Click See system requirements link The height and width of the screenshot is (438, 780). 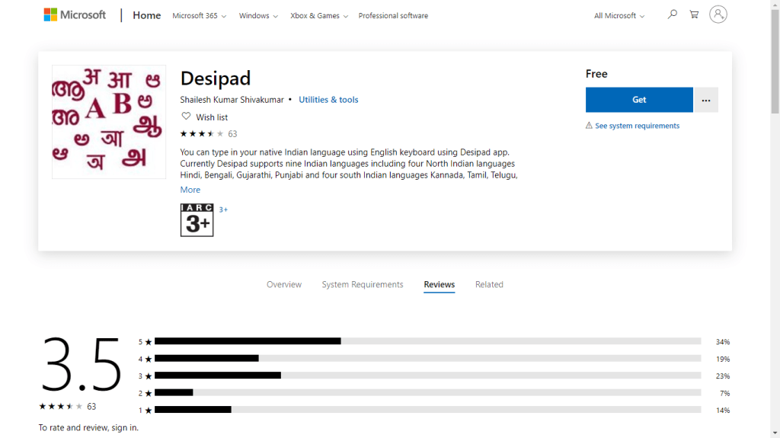point(637,126)
